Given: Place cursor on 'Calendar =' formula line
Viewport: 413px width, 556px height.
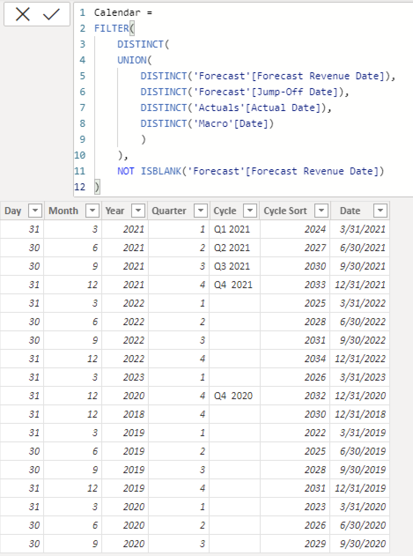Looking at the screenshot, I should 123,13.
